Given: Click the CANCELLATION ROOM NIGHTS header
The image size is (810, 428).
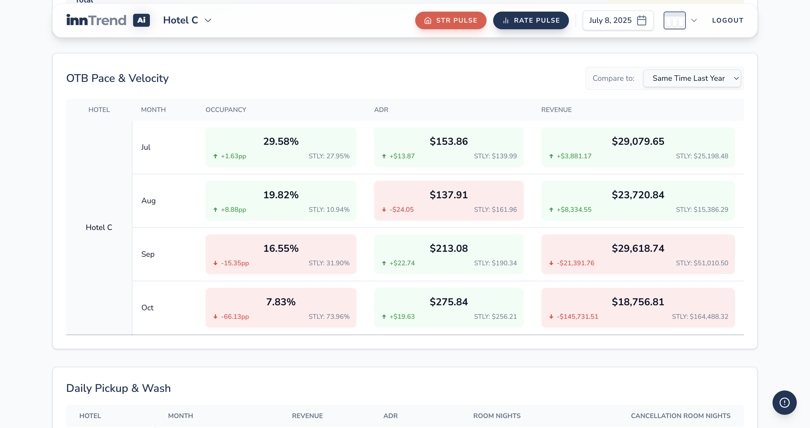Looking at the screenshot, I should coord(681,416).
